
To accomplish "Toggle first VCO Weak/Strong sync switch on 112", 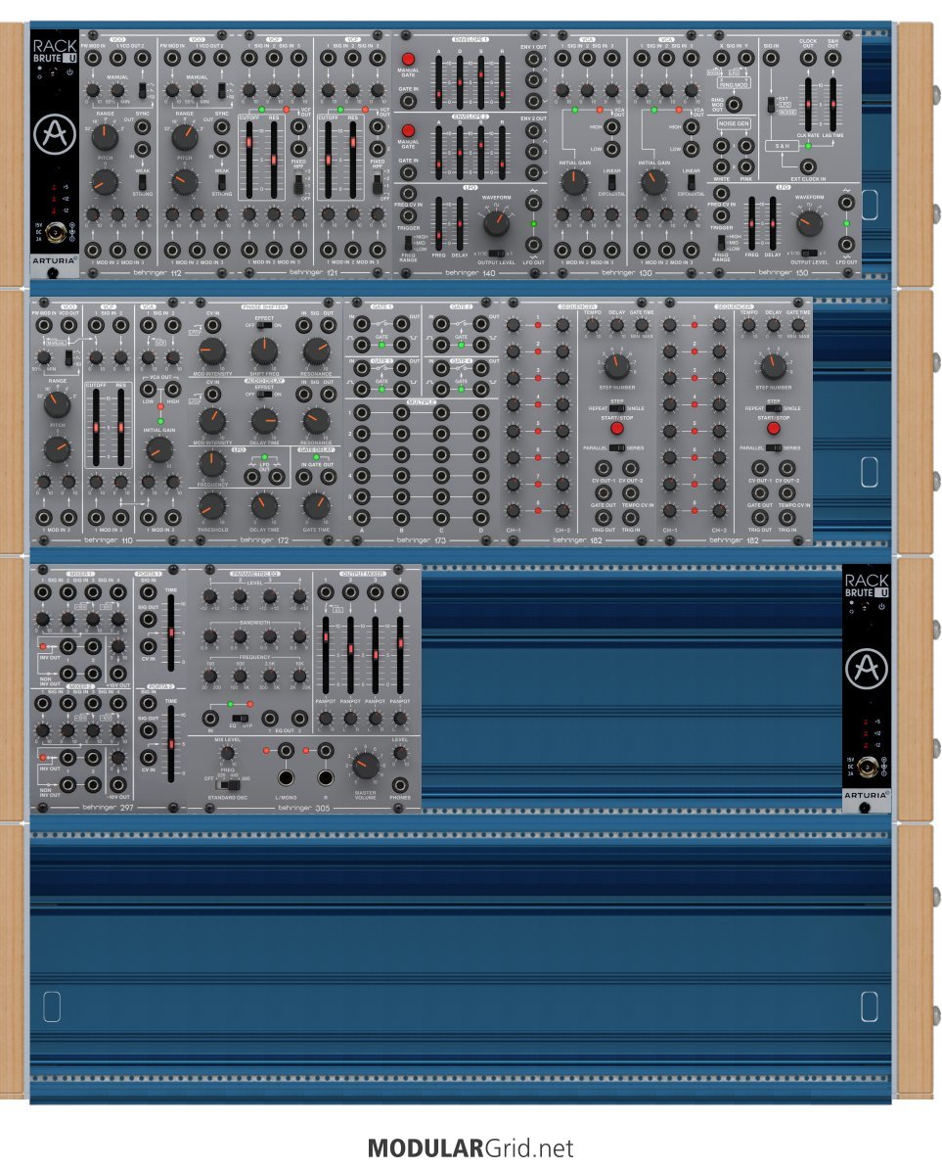I will (142, 181).
